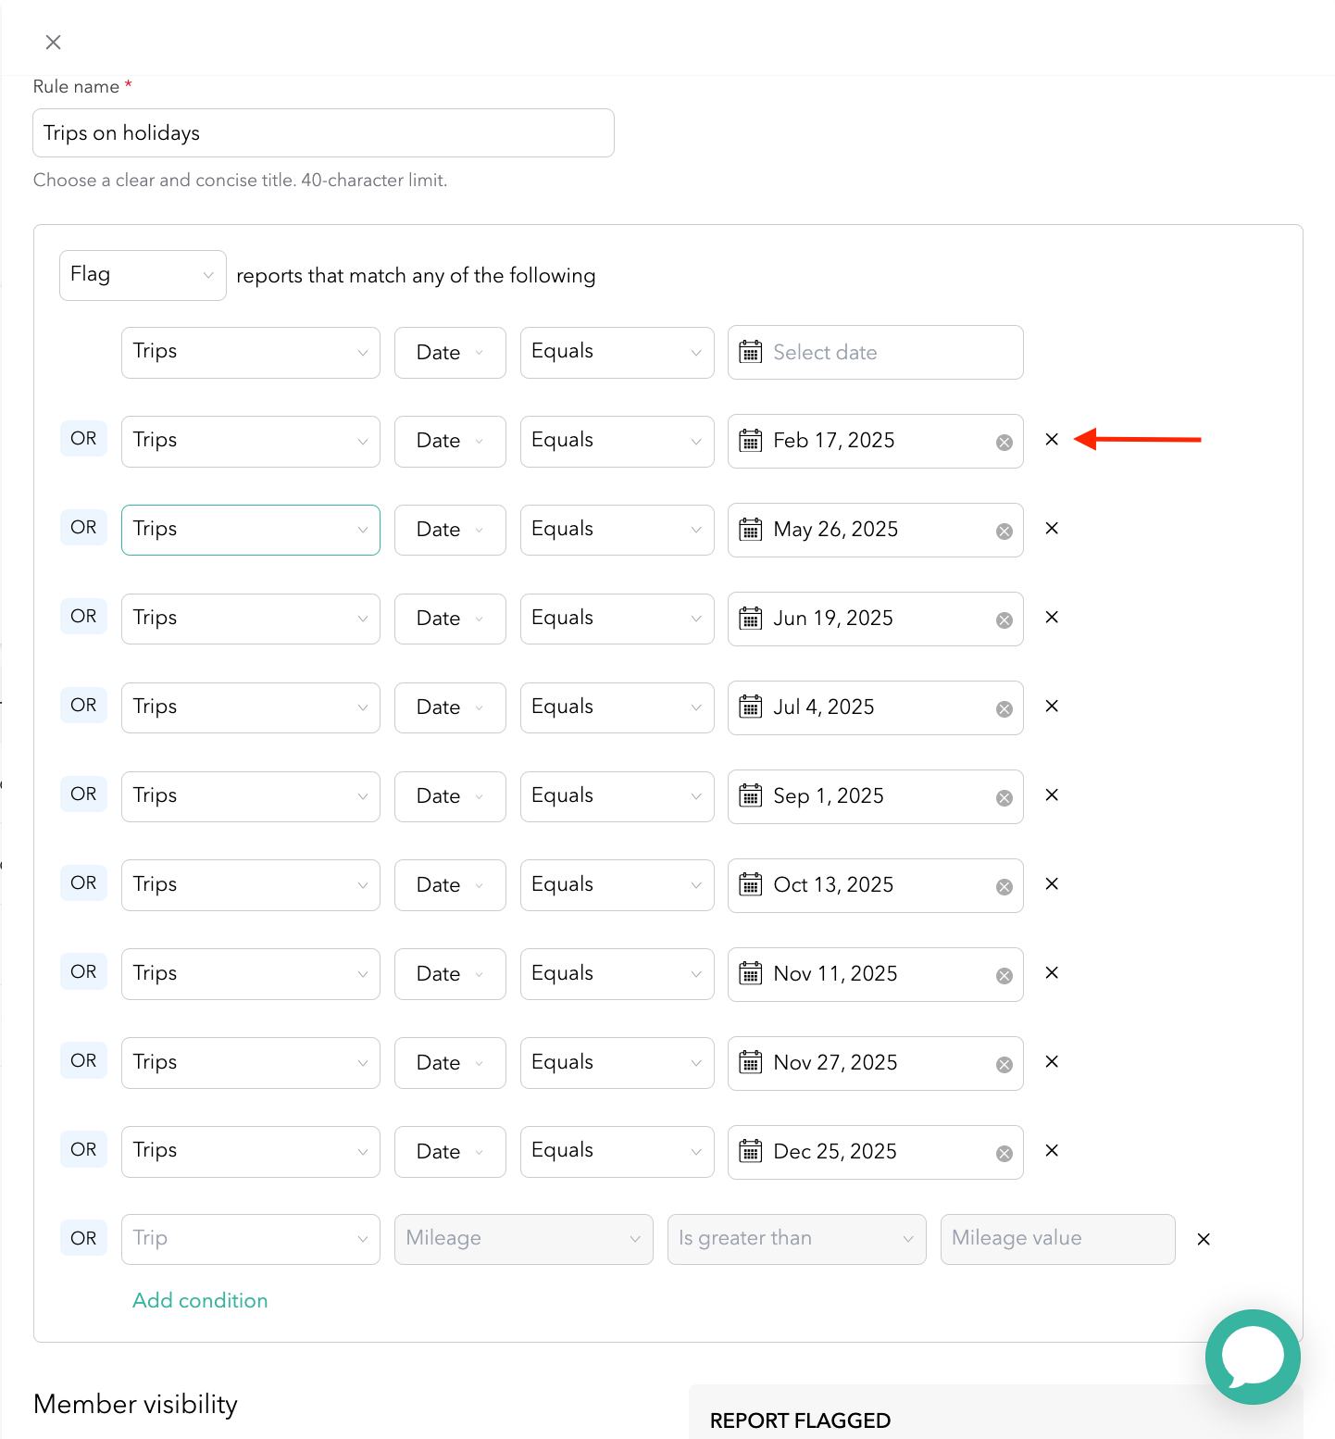Clear the Dec 25, 2025 date value
This screenshot has height=1439, width=1335.
click(x=1004, y=1154)
